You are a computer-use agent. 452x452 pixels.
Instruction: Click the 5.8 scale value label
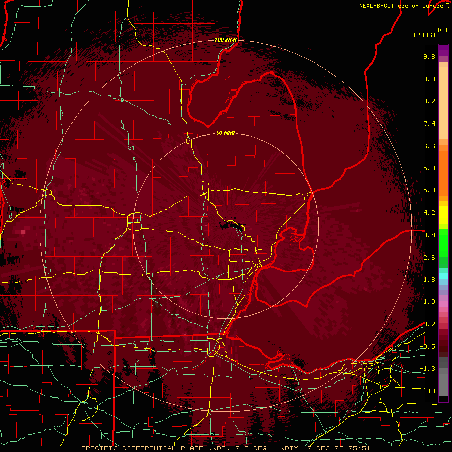[x=429, y=168]
